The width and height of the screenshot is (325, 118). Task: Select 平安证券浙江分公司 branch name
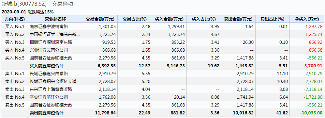click(x=49, y=97)
